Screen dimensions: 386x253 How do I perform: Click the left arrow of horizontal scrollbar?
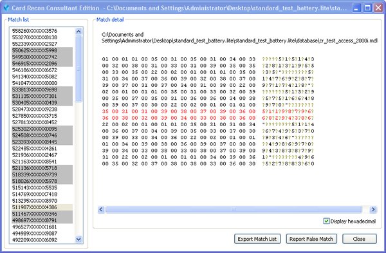101,209
